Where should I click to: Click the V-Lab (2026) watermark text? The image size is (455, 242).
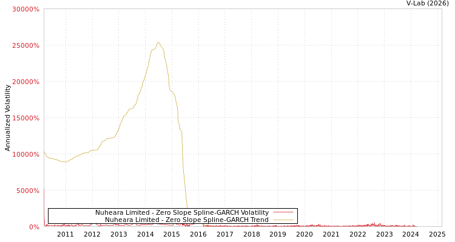(x=428, y=3)
